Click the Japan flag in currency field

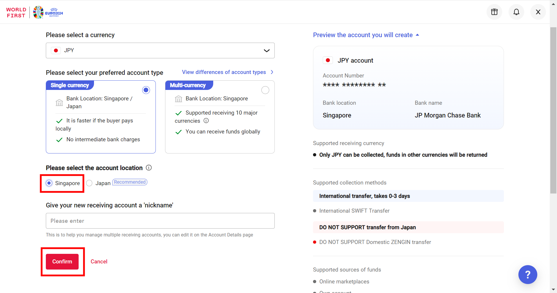[56, 50]
